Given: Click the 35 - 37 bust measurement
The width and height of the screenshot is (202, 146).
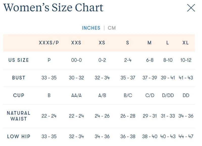Looking at the screenshot, I should pos(128,78).
